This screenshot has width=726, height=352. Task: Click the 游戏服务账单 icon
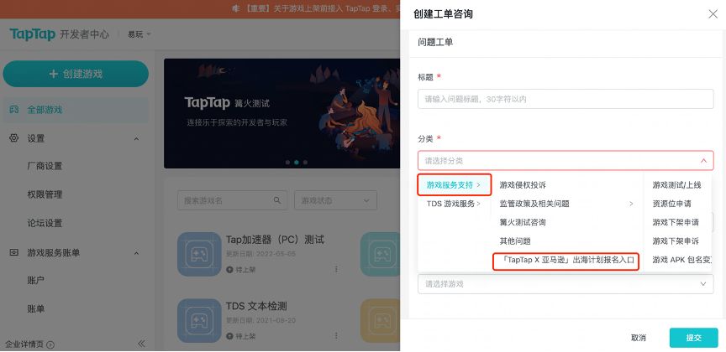14,252
